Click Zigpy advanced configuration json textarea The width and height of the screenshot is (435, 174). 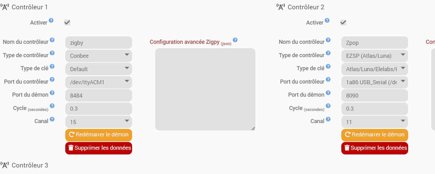click(x=205, y=89)
